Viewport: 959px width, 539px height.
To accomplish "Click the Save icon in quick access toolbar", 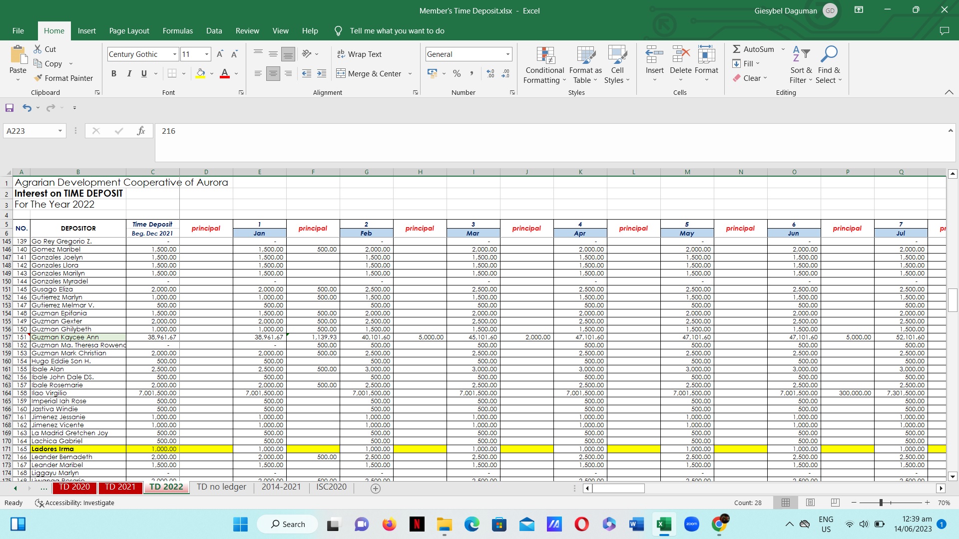I will pyautogui.click(x=9, y=108).
